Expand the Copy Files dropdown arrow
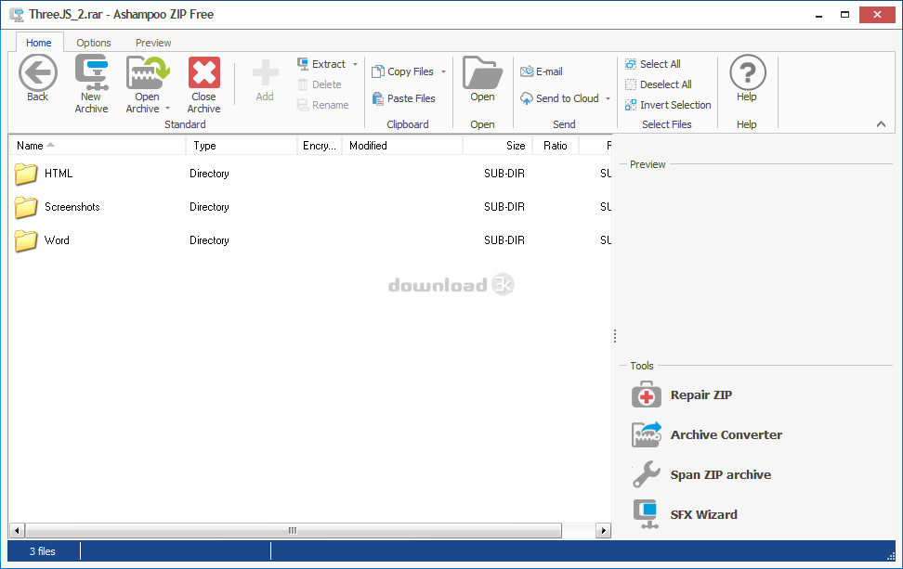The image size is (903, 569). [444, 71]
